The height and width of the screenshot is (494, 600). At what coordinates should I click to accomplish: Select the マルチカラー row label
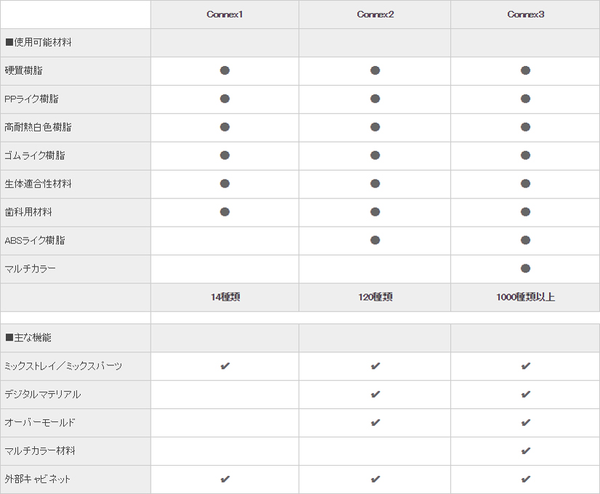point(31,268)
